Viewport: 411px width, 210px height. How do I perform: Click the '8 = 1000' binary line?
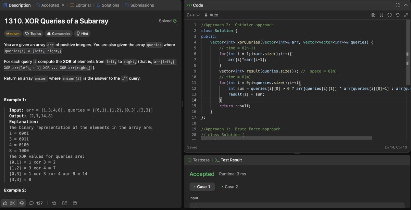[x=19, y=150]
